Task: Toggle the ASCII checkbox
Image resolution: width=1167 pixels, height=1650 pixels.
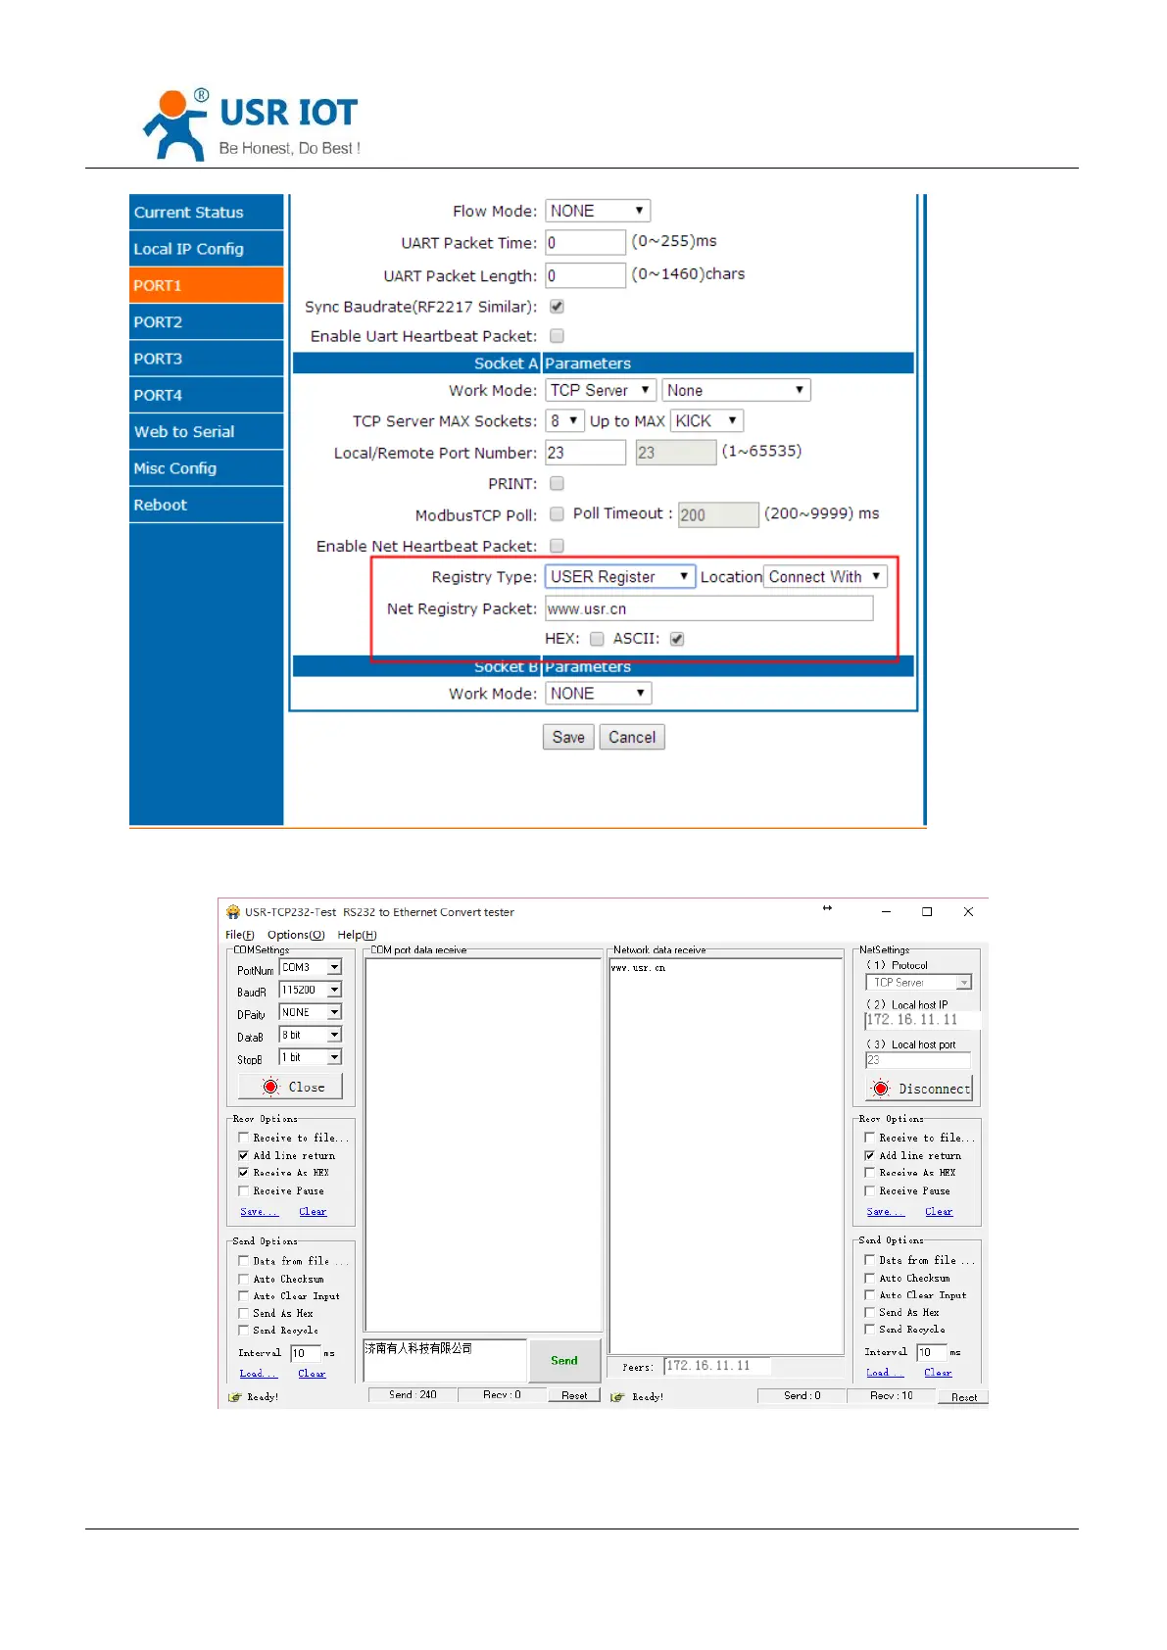Action: (677, 639)
